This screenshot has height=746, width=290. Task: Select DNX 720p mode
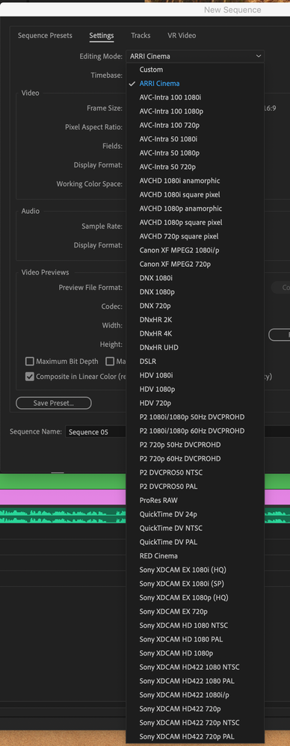[x=195, y=306]
